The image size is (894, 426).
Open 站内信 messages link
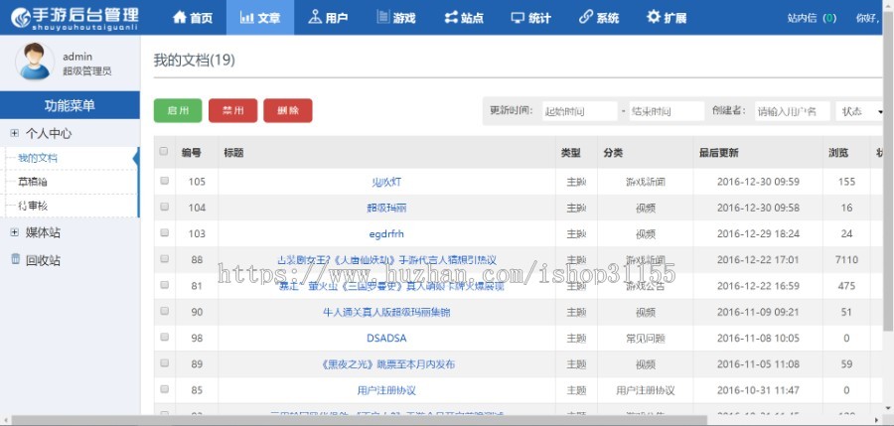[812, 18]
